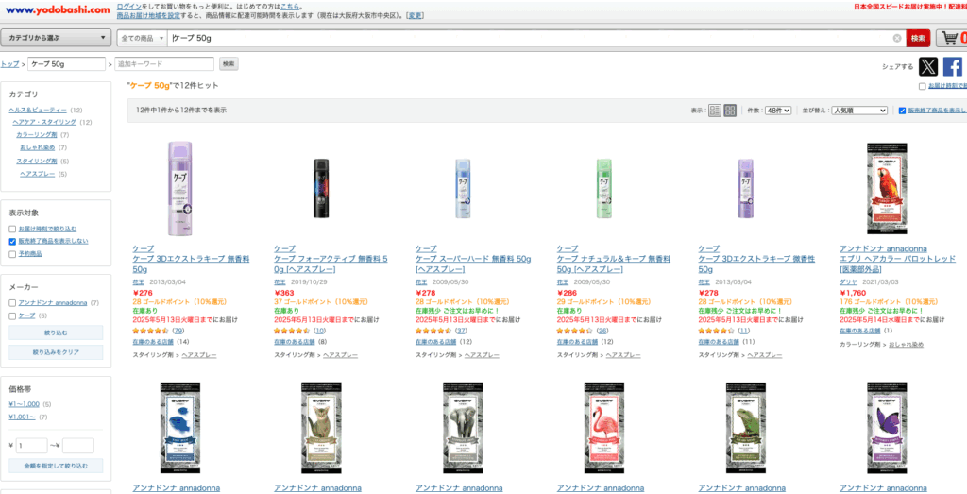967x494 pixels.
Task: Click the main search field containing ケープ 50g
Action: (x=531, y=38)
